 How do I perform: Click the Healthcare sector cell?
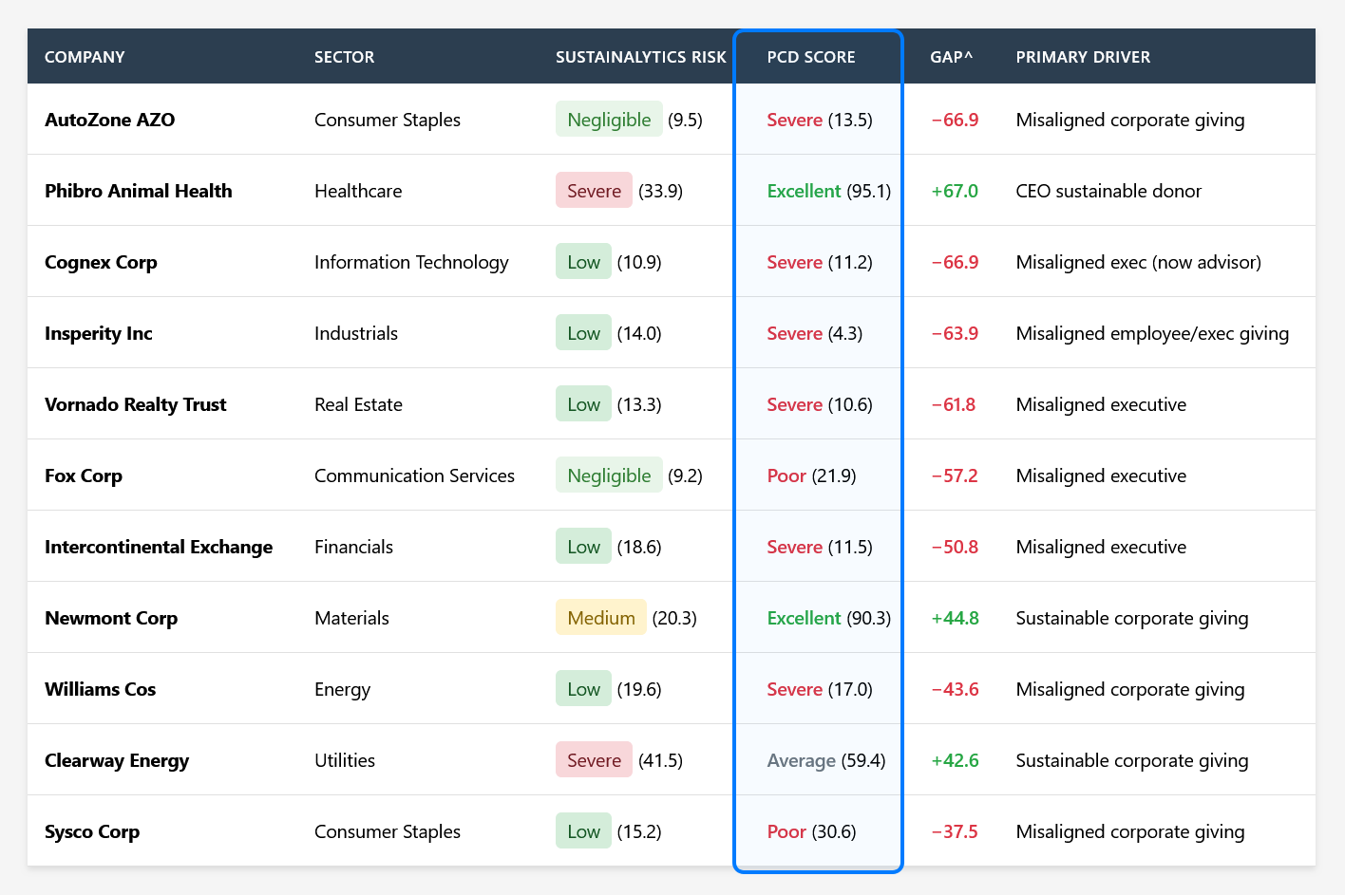coord(358,191)
